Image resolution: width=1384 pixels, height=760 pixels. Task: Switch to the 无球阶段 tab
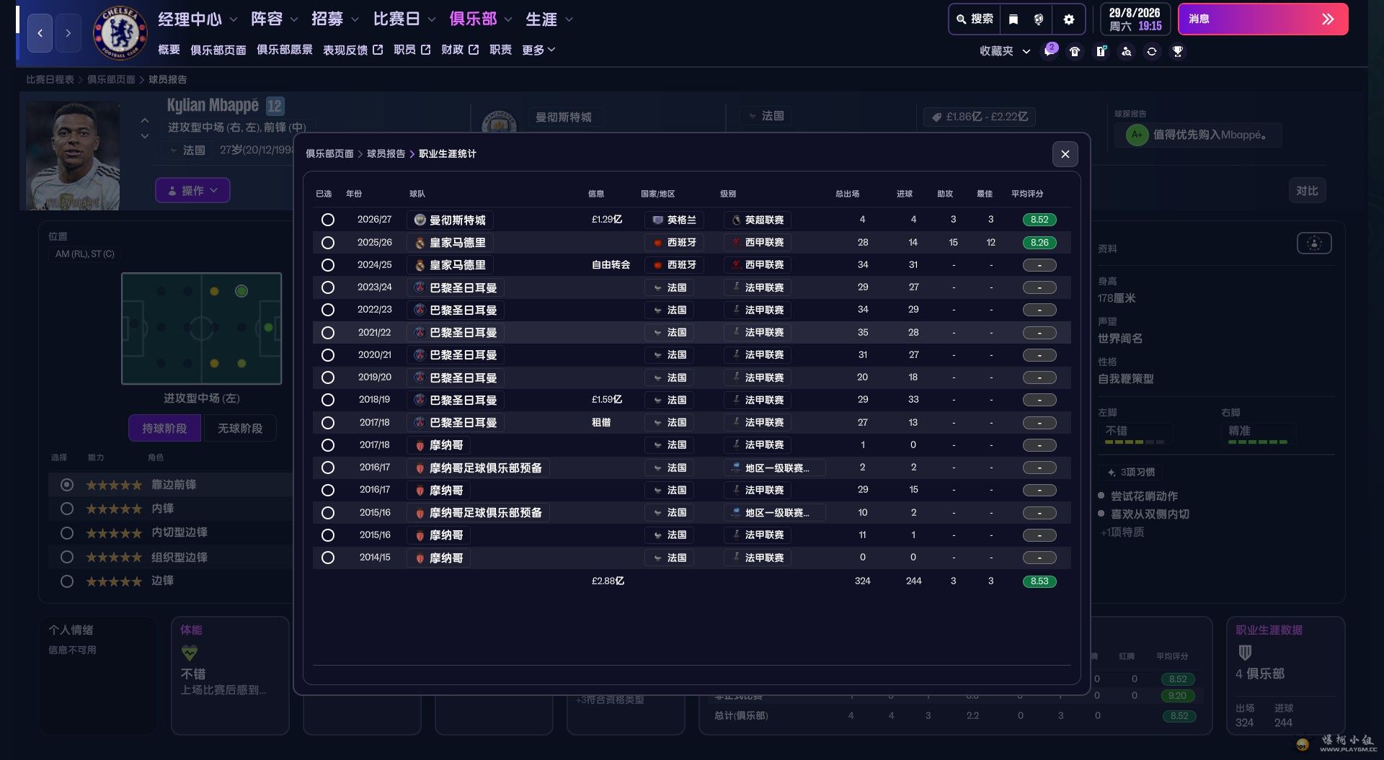(239, 428)
